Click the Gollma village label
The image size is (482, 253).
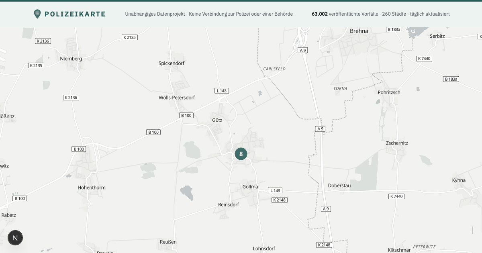point(250,187)
